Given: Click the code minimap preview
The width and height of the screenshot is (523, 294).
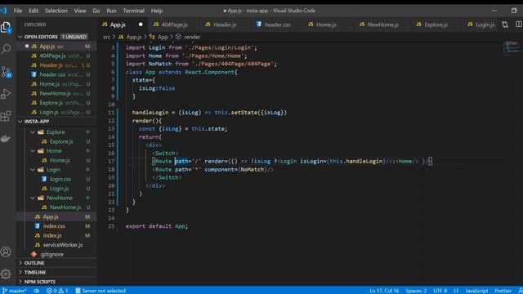Looking at the screenshot, I should (x=512, y=47).
